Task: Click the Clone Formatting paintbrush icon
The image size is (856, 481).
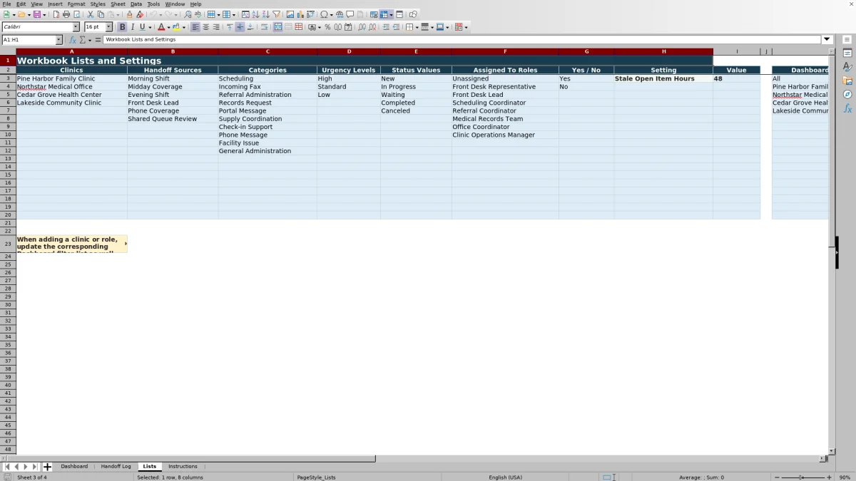Action: (129, 14)
